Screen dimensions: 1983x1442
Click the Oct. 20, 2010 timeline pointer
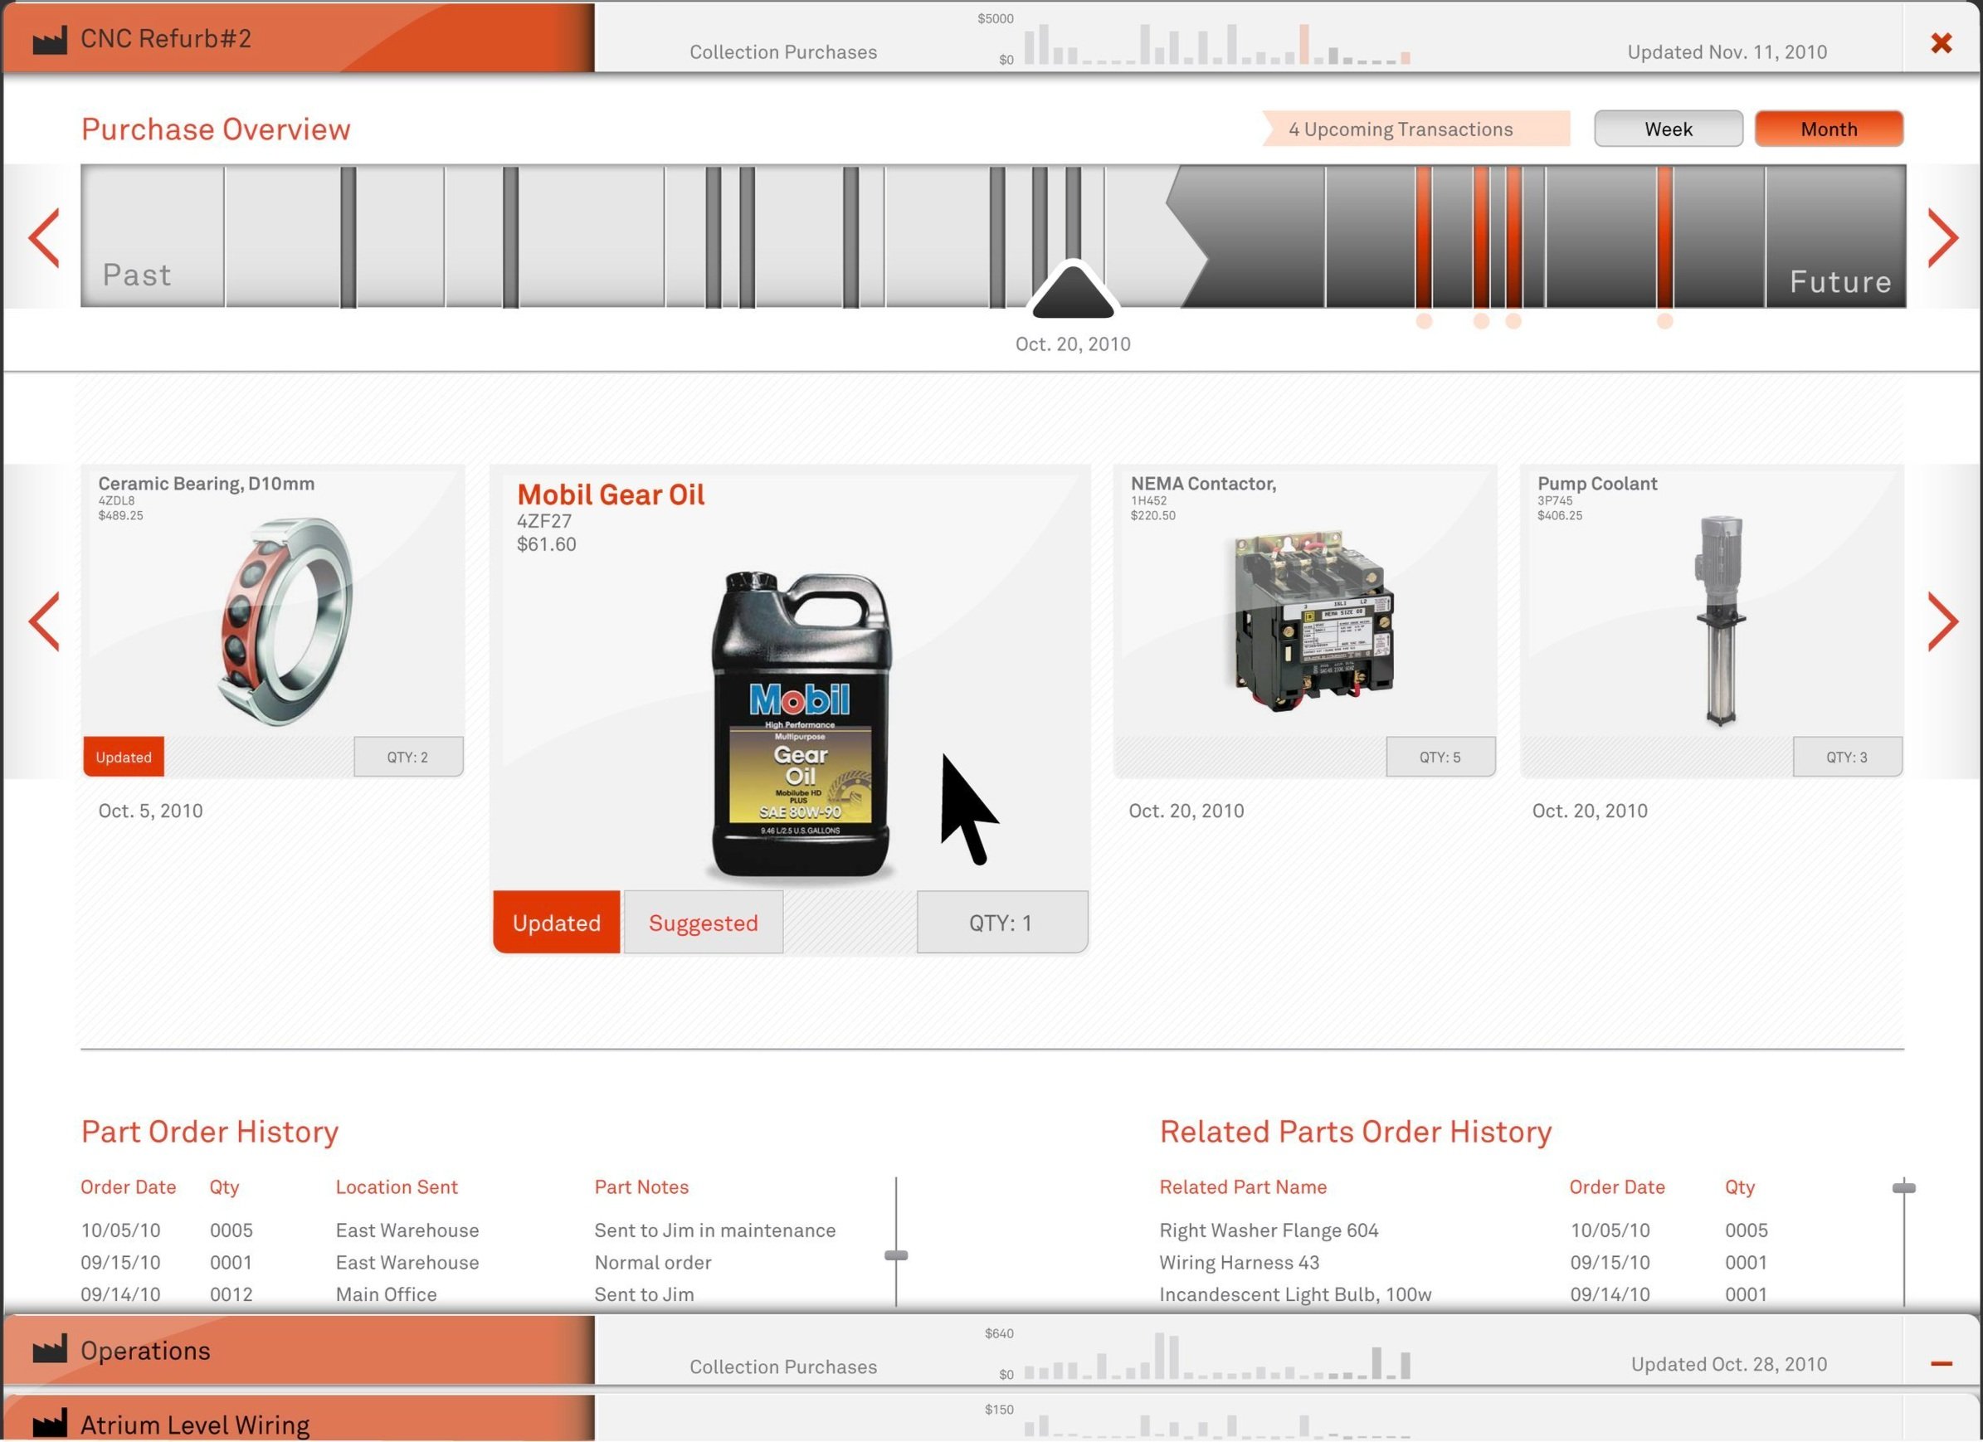[x=1073, y=290]
